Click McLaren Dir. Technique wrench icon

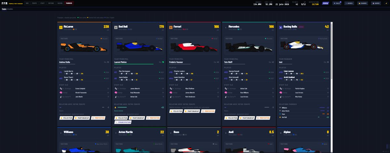61,88
